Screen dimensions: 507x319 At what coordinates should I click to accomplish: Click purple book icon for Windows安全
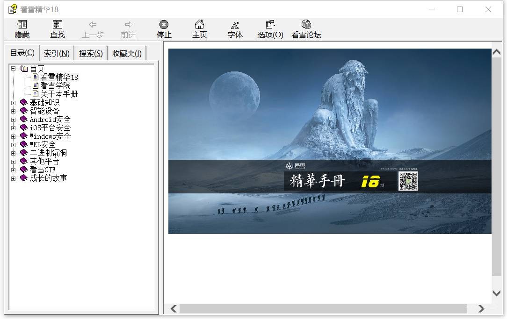[24, 136]
